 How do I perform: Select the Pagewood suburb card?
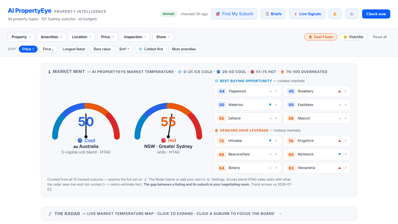tap(248, 91)
